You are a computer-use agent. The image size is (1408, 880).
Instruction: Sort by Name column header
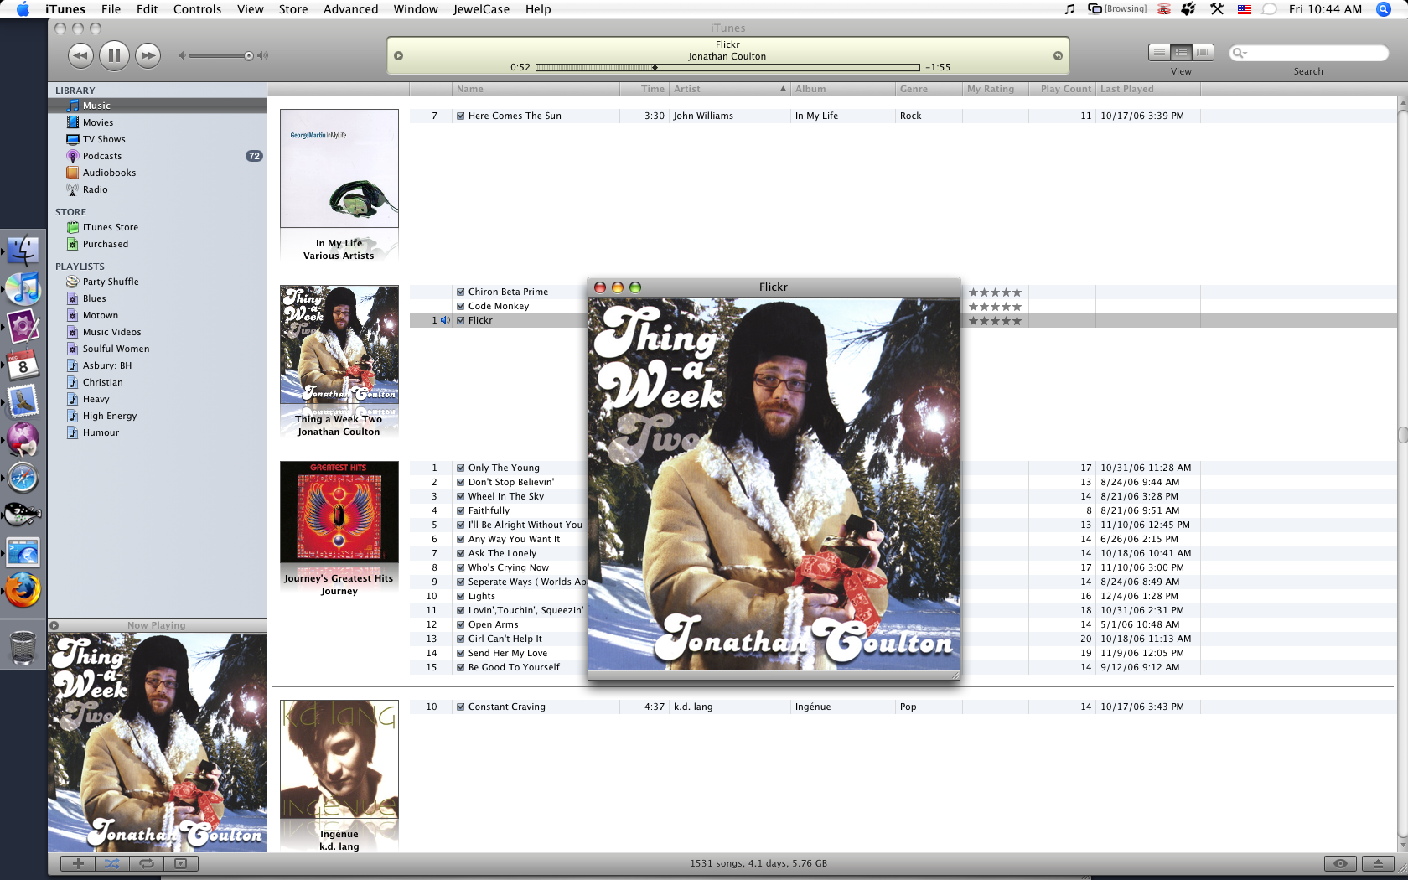pos(535,89)
